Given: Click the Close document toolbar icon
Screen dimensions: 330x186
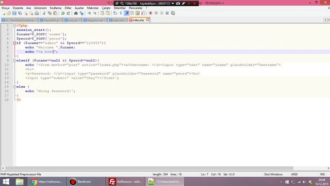Looking at the screenshot, I should 26,13.
